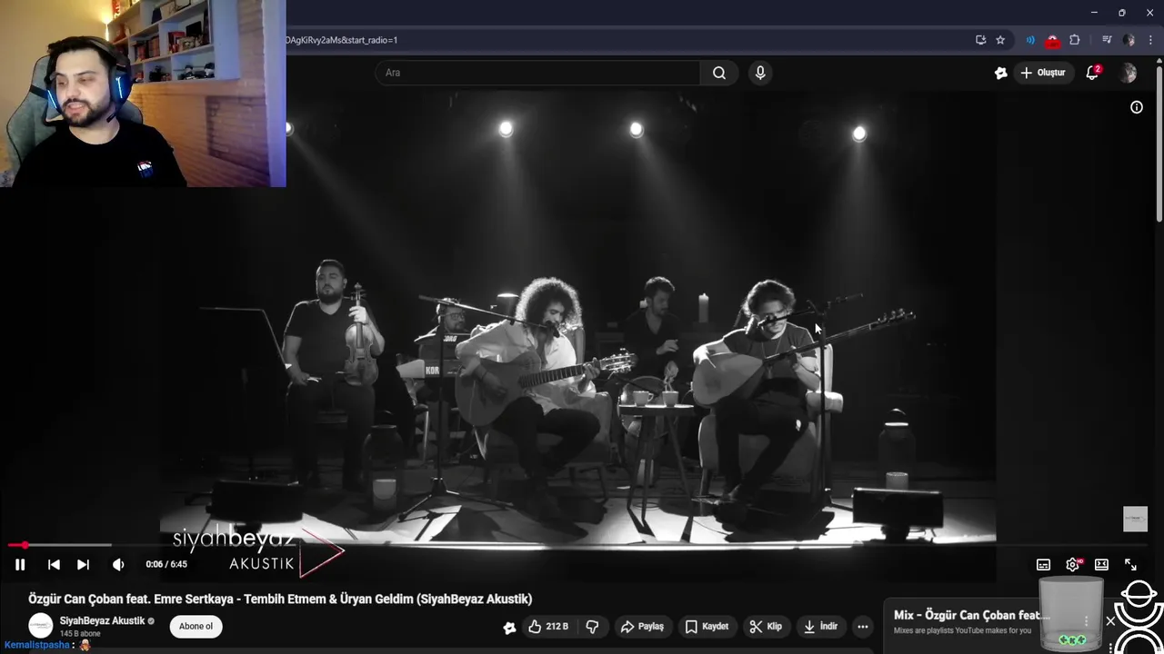Restore down the browser window
This screenshot has height=654, width=1164.
1121,13
